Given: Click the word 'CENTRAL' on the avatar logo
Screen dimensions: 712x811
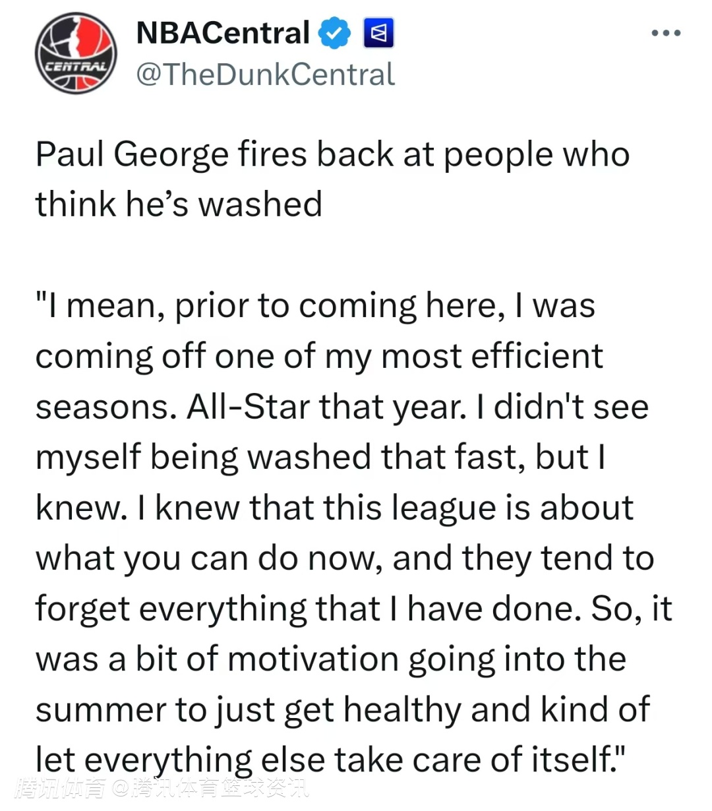Looking at the screenshot, I should (76, 67).
